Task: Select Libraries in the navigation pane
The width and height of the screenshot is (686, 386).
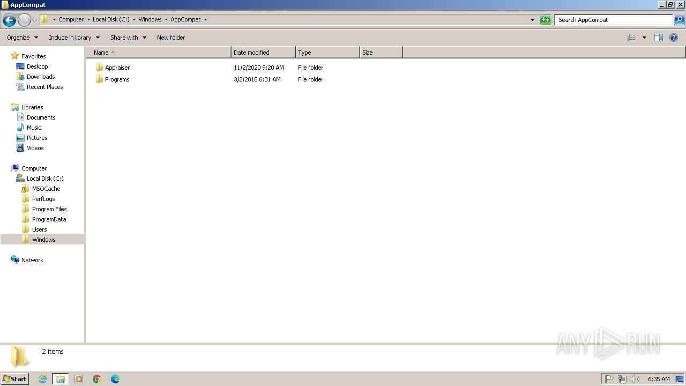Action: [32, 107]
